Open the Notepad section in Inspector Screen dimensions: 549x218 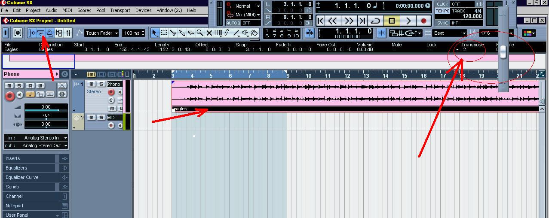tap(31, 206)
